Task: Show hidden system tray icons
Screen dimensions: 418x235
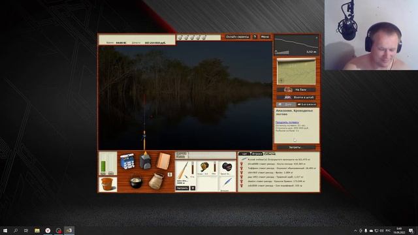Action: 355,230
